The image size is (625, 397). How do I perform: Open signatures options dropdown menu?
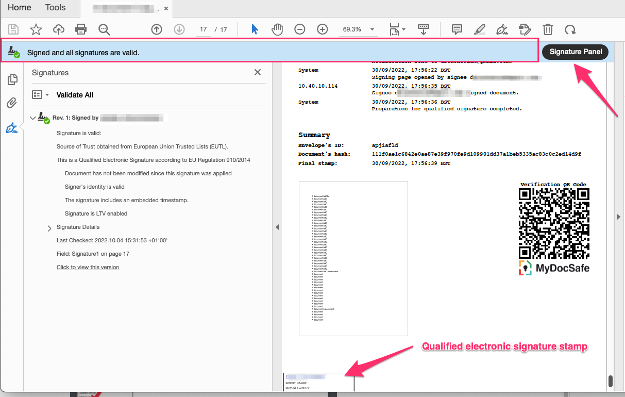tap(40, 95)
